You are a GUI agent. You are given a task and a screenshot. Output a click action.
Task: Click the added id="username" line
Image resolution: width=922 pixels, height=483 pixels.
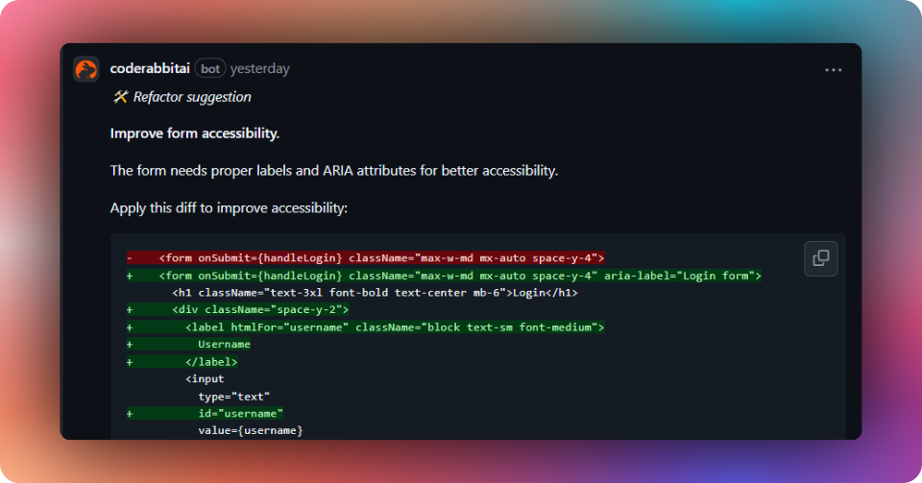point(206,414)
